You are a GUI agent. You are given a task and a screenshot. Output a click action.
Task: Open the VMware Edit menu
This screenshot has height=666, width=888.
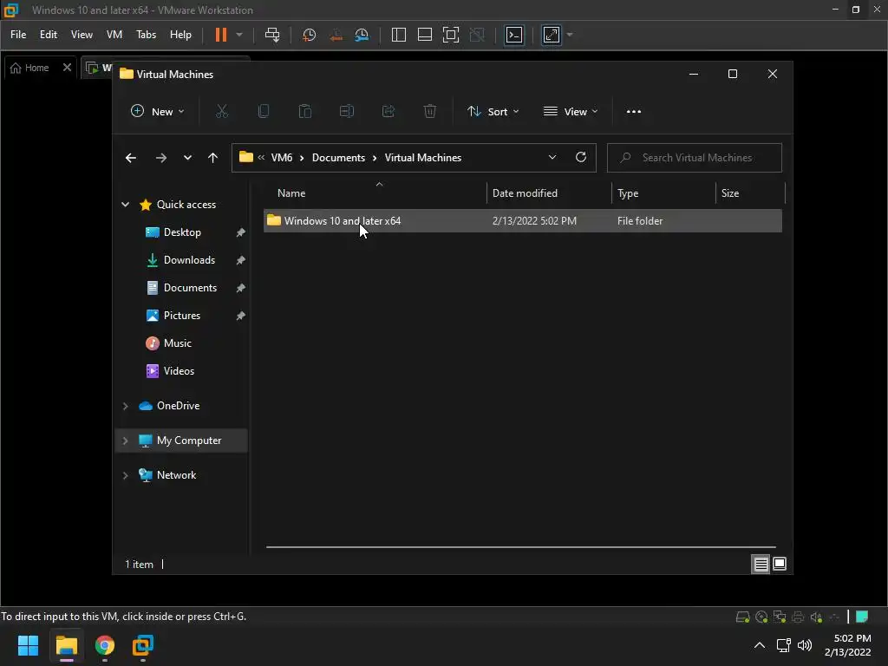click(x=49, y=35)
